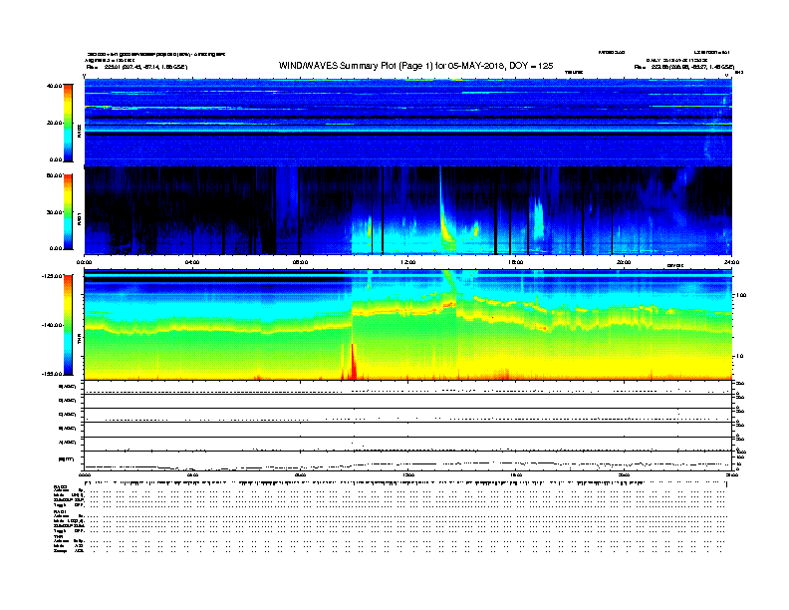Click the bottom line-plot panel above time axis

point(408,461)
